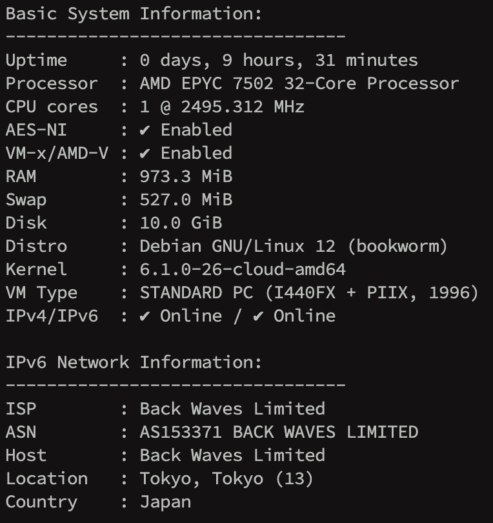Screen dimensions: 493x523
Task: Click the Tokyo, Tokyo (13) location text
Action: coord(226,478)
